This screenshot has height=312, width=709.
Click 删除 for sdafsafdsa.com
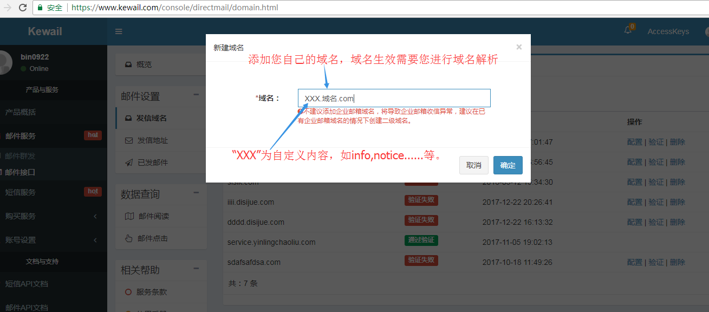pos(678,262)
